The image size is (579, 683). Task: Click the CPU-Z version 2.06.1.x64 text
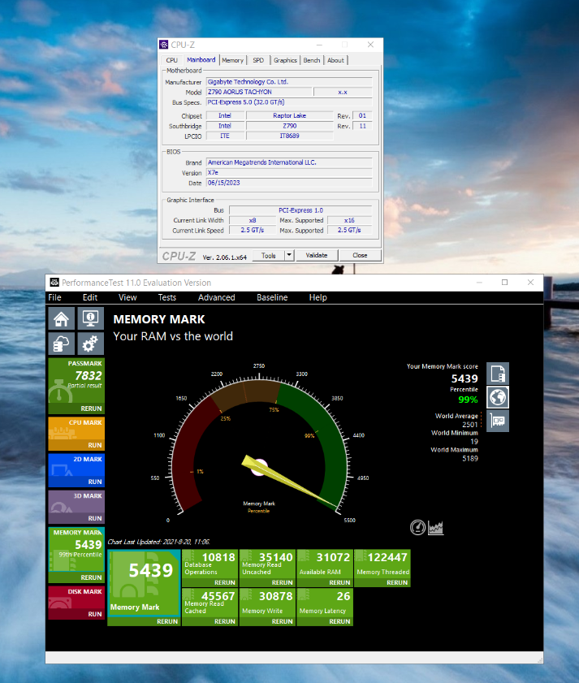coord(224,257)
